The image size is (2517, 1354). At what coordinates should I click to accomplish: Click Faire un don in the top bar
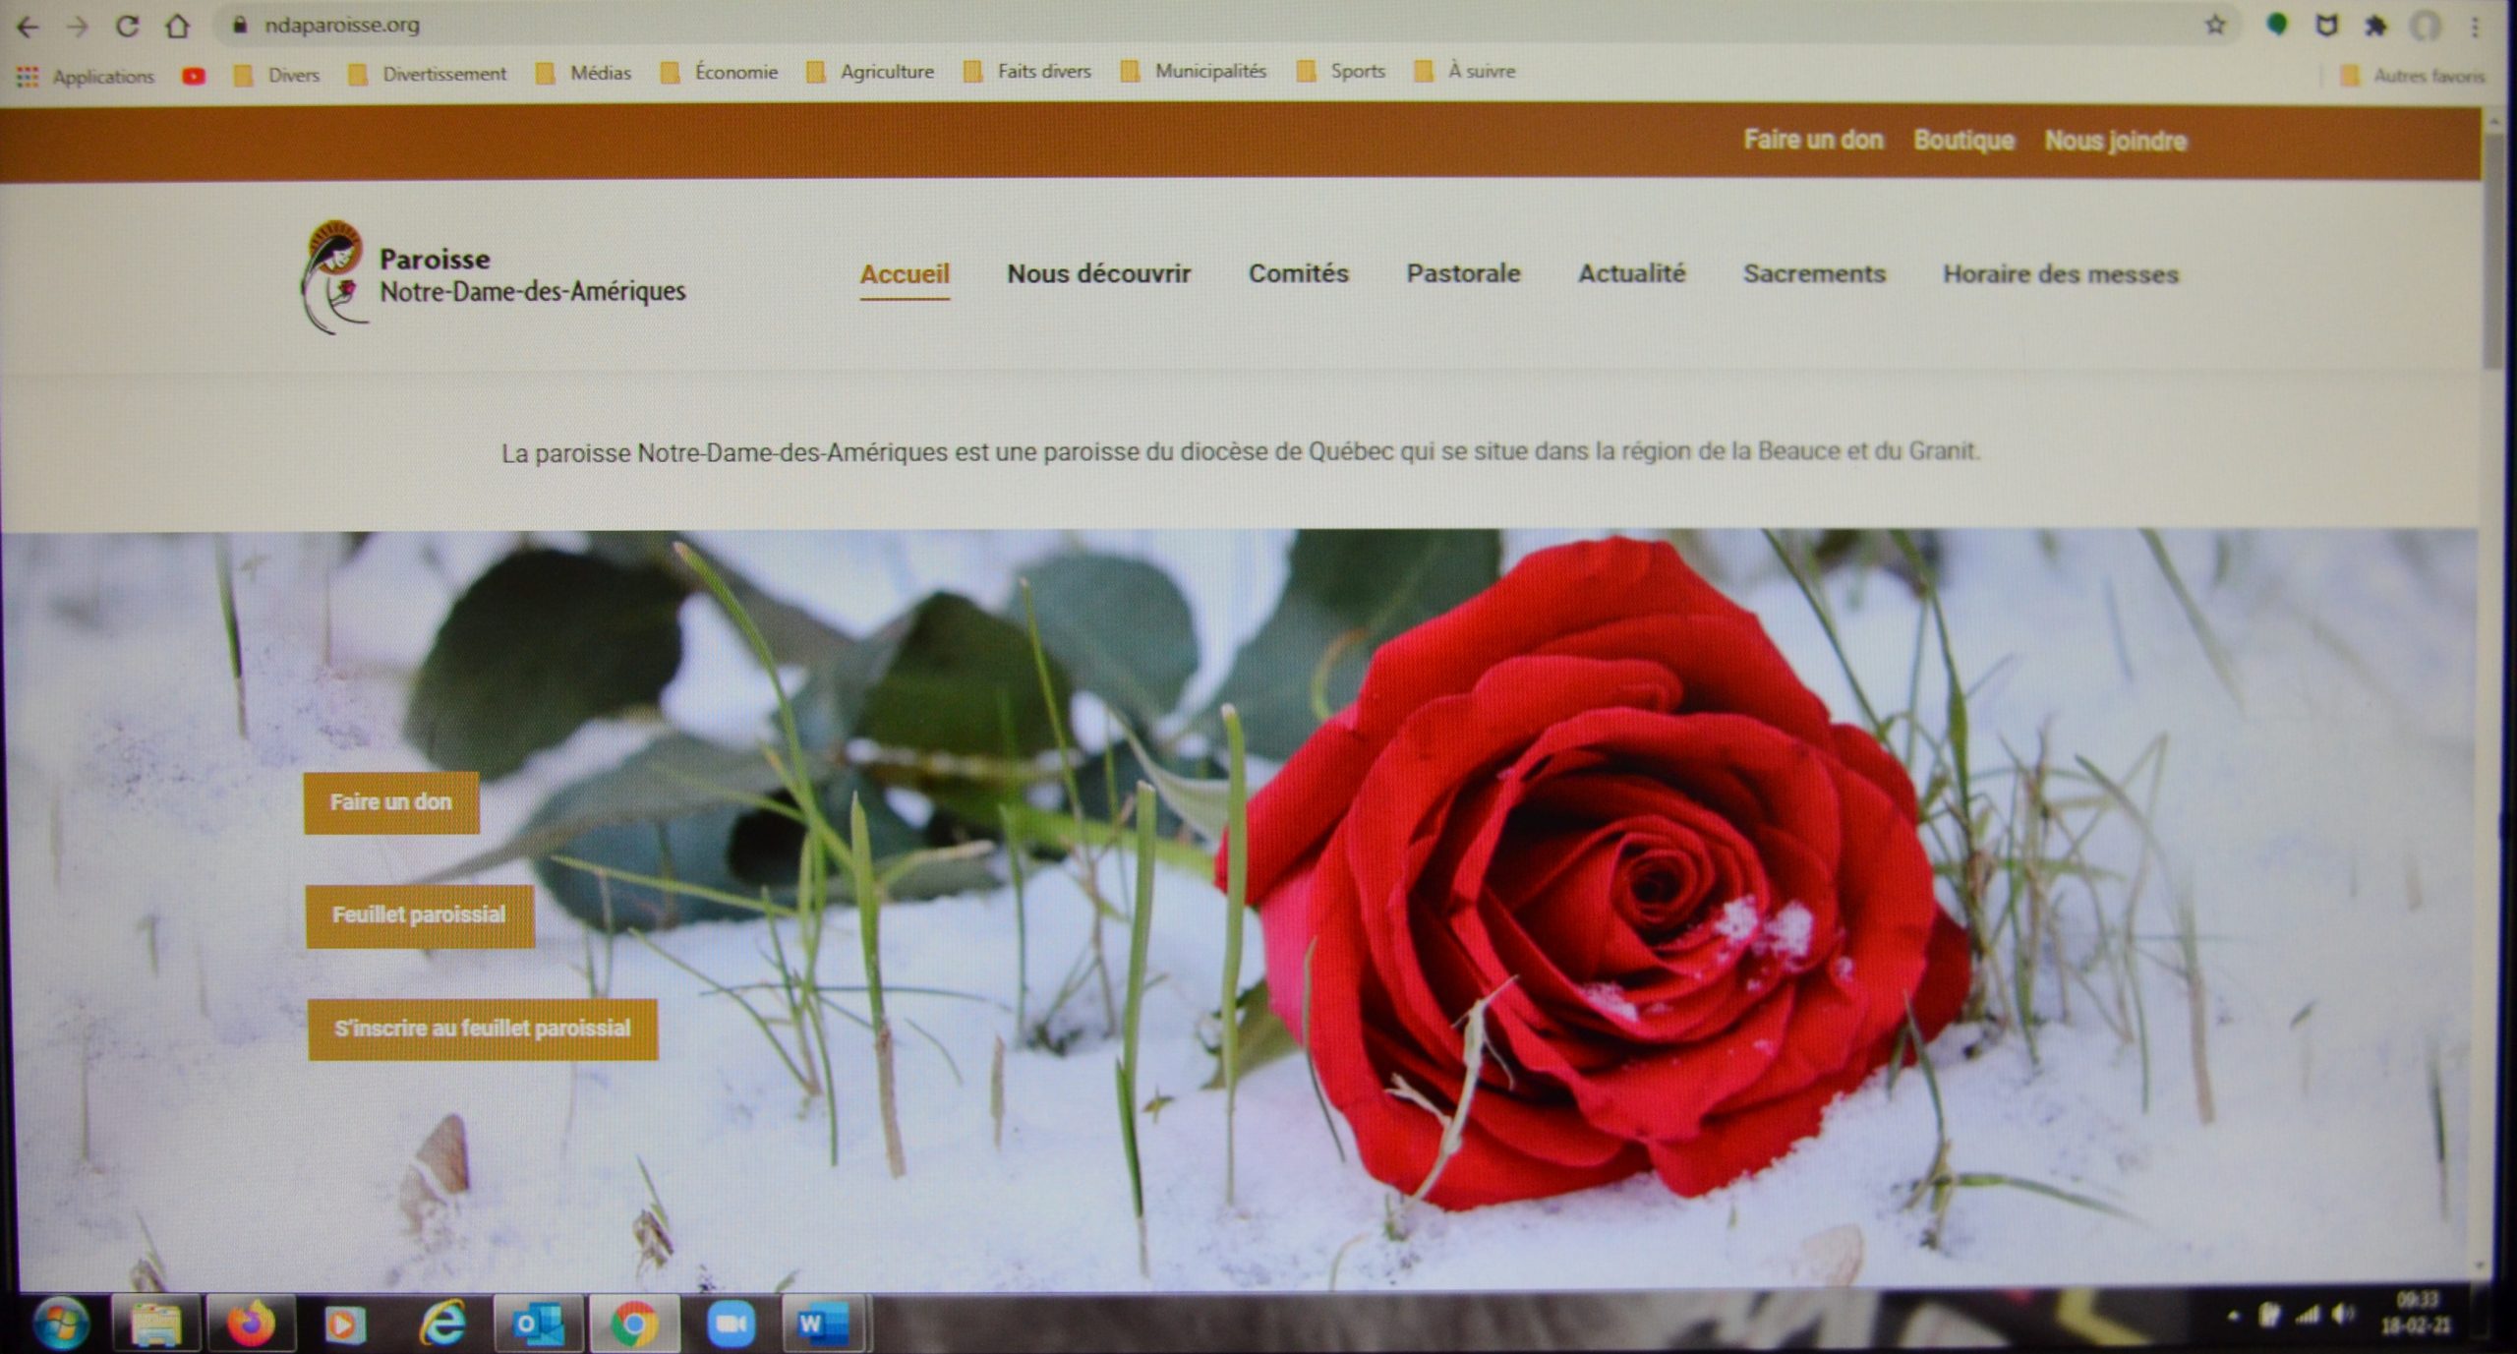click(1813, 140)
